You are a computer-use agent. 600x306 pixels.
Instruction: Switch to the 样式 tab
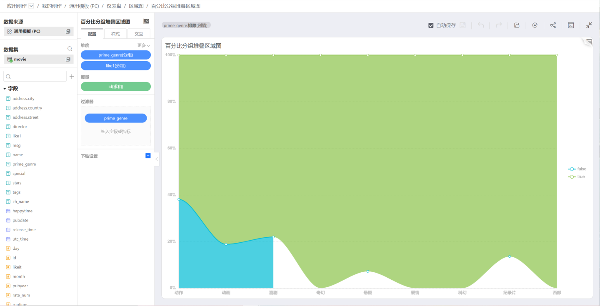coord(115,34)
